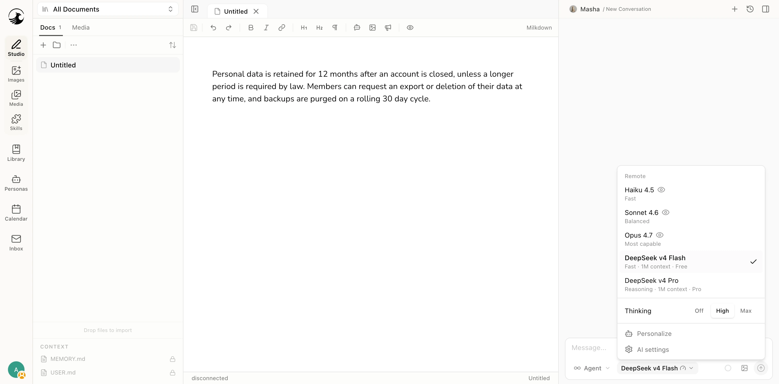Switch to the Docs tab
The width and height of the screenshot is (779, 384).
[x=51, y=28]
